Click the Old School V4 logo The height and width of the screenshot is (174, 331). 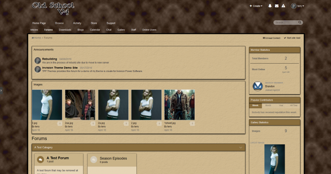53,8
